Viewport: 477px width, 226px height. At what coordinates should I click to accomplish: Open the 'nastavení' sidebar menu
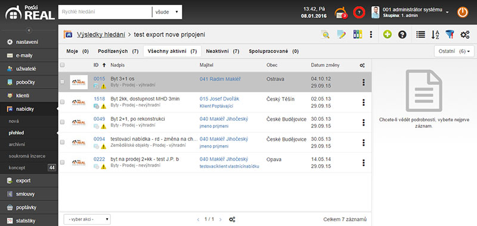click(x=29, y=42)
